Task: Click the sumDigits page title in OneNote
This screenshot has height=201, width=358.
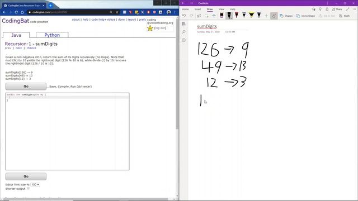Action: [x=207, y=26]
